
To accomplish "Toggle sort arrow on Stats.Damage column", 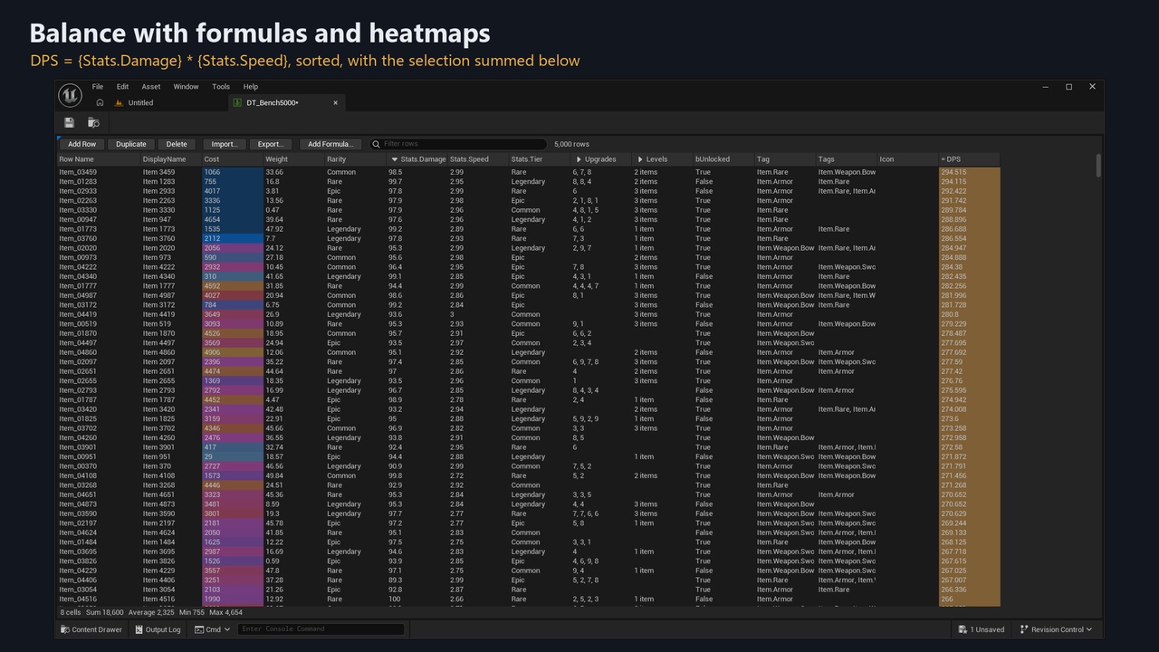I will (395, 159).
